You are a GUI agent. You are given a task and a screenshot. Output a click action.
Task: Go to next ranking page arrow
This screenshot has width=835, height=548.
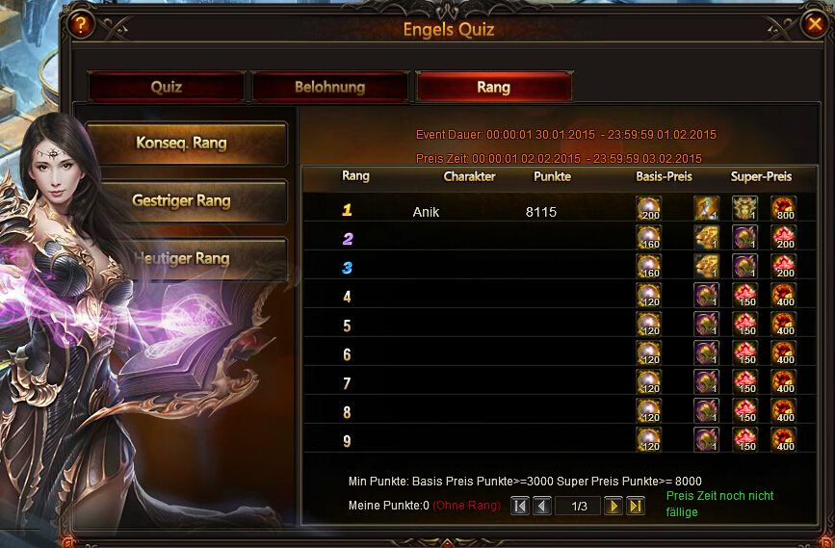coord(613,506)
